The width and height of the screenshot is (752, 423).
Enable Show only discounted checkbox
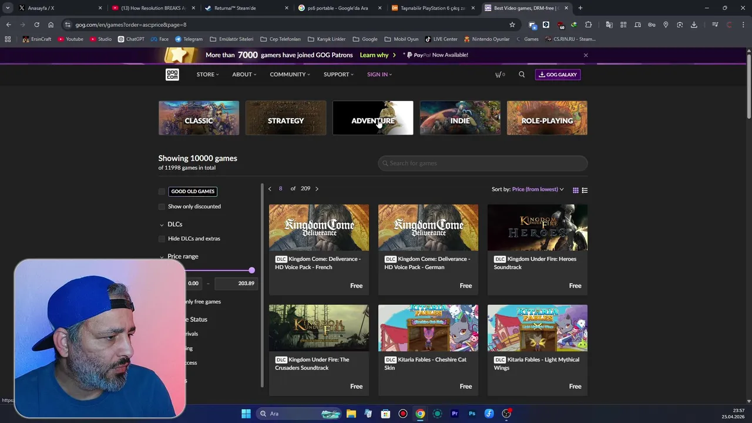162,207
